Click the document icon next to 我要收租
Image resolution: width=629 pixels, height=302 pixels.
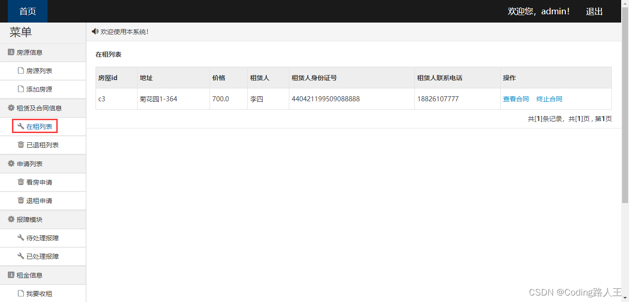pyautogui.click(x=20, y=293)
